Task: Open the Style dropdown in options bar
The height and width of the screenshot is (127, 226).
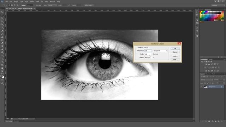Action: [52, 5]
